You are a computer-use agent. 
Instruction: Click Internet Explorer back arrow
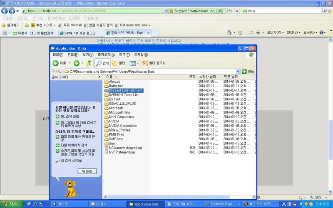[x=5, y=11]
